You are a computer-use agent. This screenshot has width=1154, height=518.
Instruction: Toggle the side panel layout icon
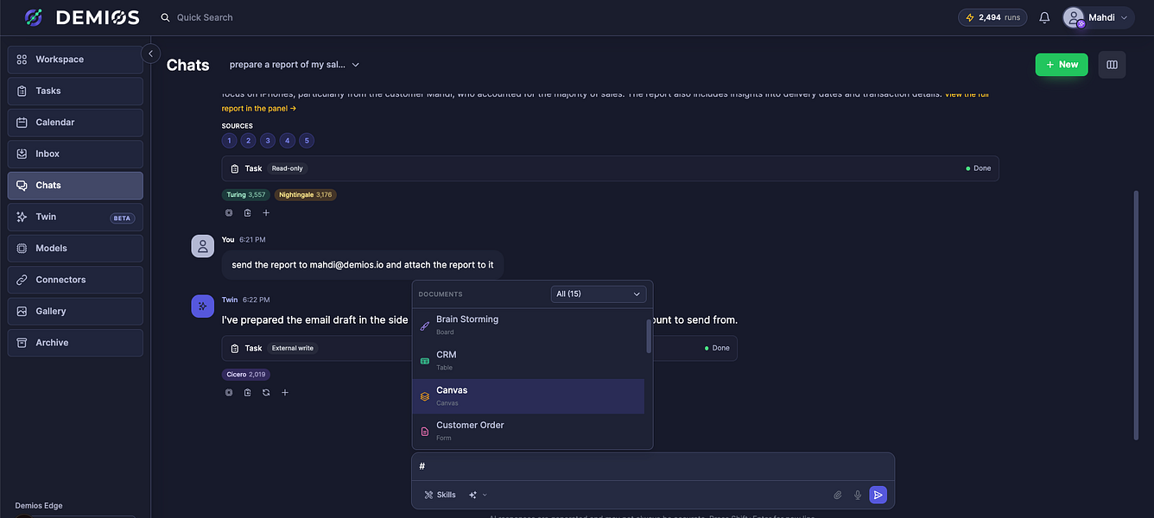(x=1112, y=65)
